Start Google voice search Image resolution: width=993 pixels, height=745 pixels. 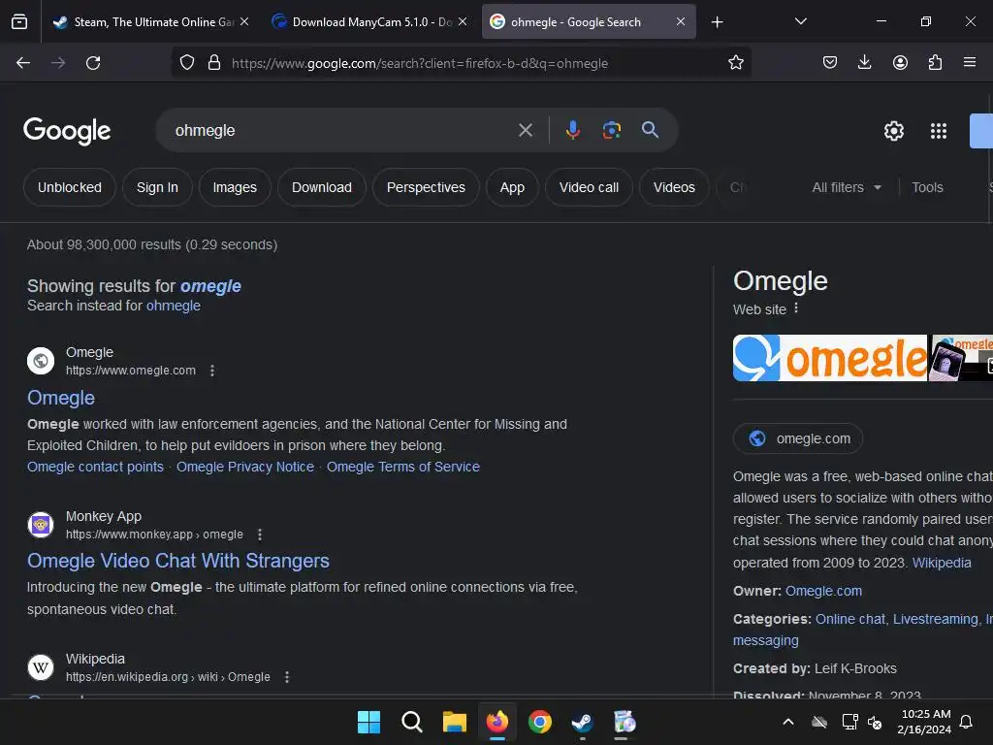tap(572, 130)
